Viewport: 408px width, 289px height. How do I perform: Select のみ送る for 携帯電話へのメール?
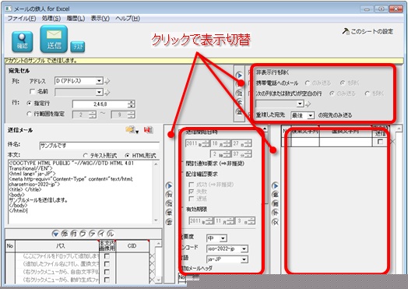pyautogui.click(x=308, y=83)
